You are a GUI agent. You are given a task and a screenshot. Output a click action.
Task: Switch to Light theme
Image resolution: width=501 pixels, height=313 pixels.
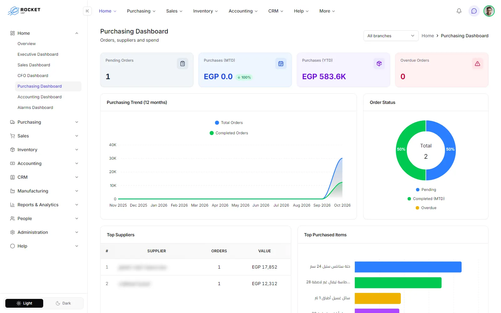[24, 303]
